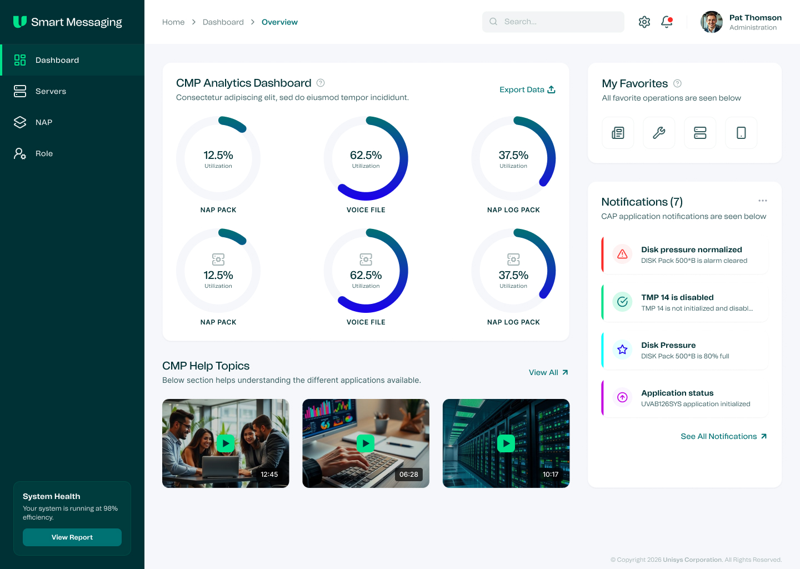Open the Role sidebar item
The image size is (800, 569).
tap(44, 153)
